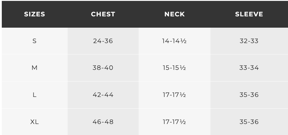Select neck value 14-14½ in the S row
288x135 pixels.
point(174,41)
